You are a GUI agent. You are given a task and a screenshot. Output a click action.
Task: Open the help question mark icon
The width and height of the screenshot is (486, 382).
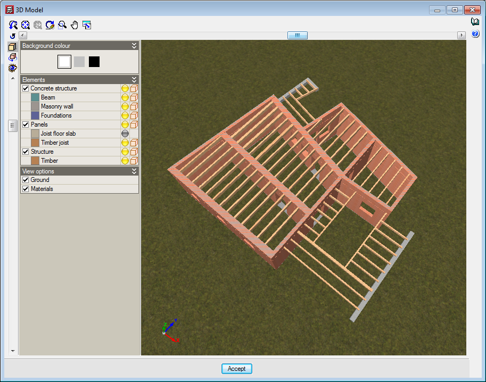tap(475, 34)
